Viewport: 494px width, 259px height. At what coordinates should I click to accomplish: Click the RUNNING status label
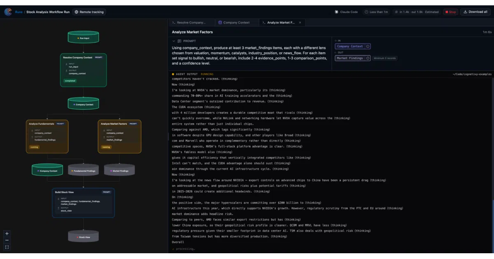click(x=207, y=74)
